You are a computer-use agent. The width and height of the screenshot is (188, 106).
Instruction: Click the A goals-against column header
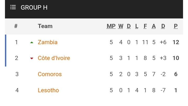click(154, 26)
